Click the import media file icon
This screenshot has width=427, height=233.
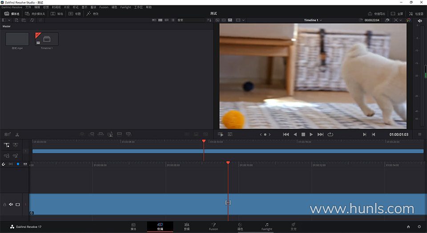[16, 20]
